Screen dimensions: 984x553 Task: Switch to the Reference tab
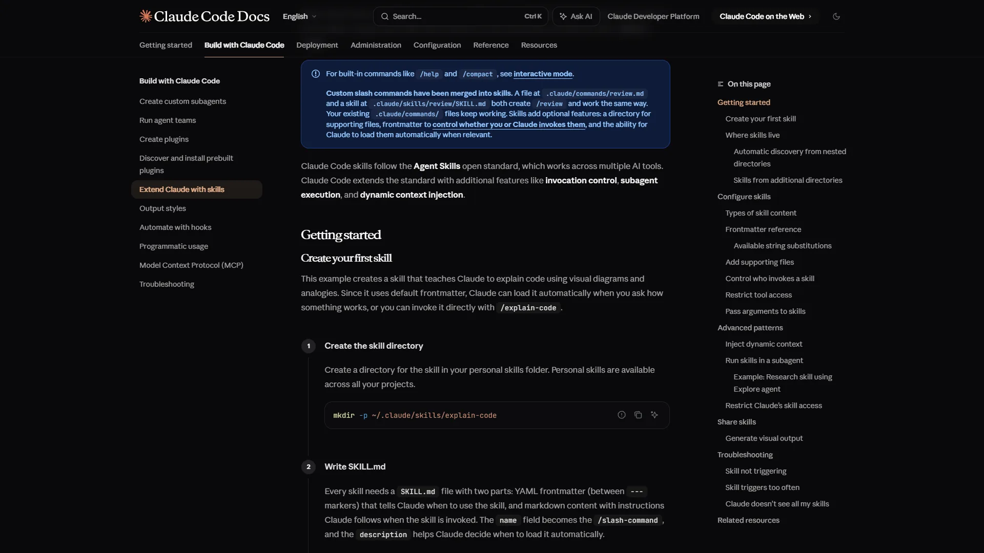491,45
